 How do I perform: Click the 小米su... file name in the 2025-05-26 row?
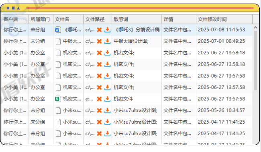pyautogui.click(x=72, y=110)
